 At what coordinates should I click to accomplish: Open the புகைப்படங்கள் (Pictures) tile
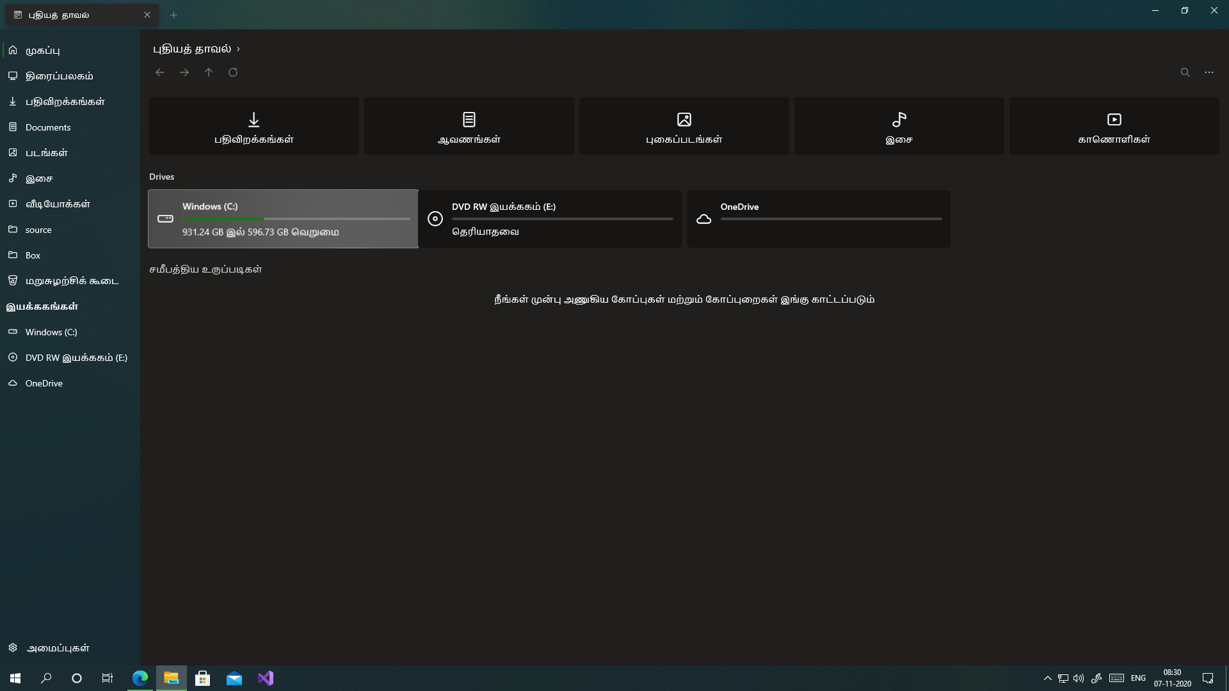click(684, 126)
